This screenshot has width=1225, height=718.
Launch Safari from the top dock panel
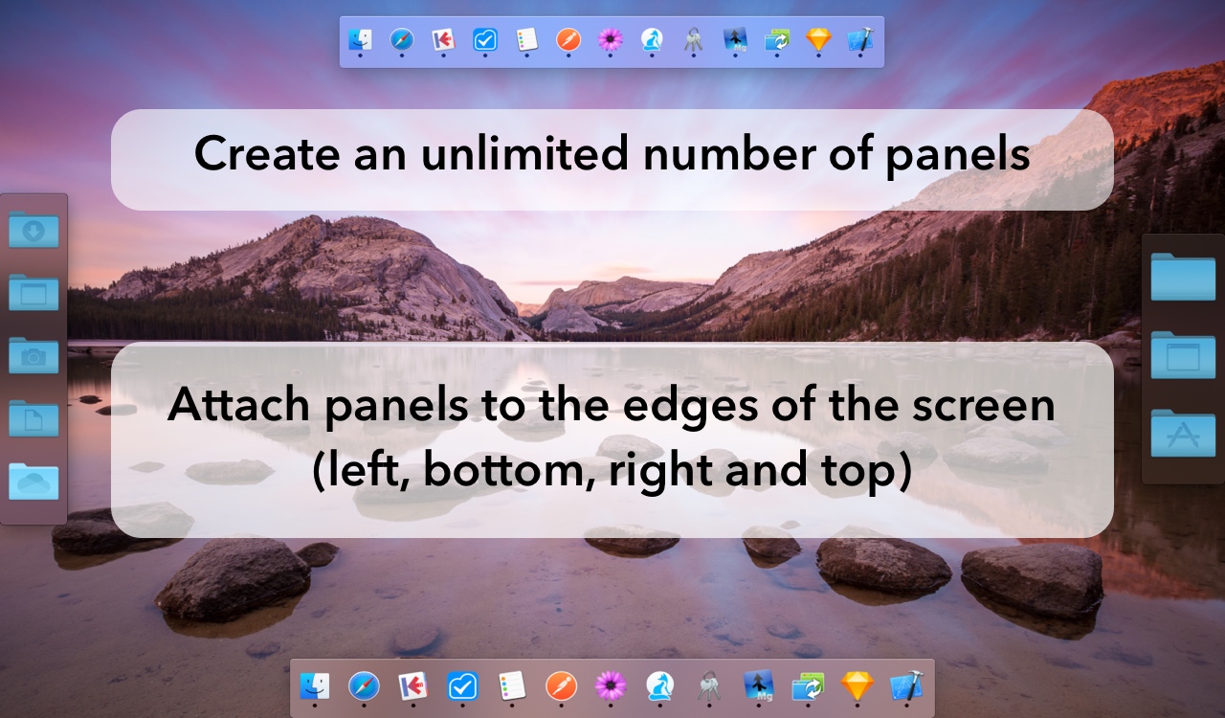point(402,39)
